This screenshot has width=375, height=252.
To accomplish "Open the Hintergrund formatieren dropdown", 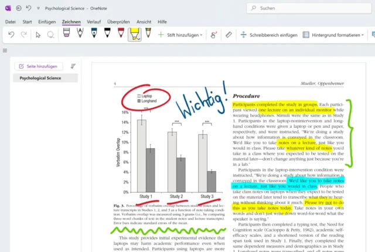I will (363, 35).
